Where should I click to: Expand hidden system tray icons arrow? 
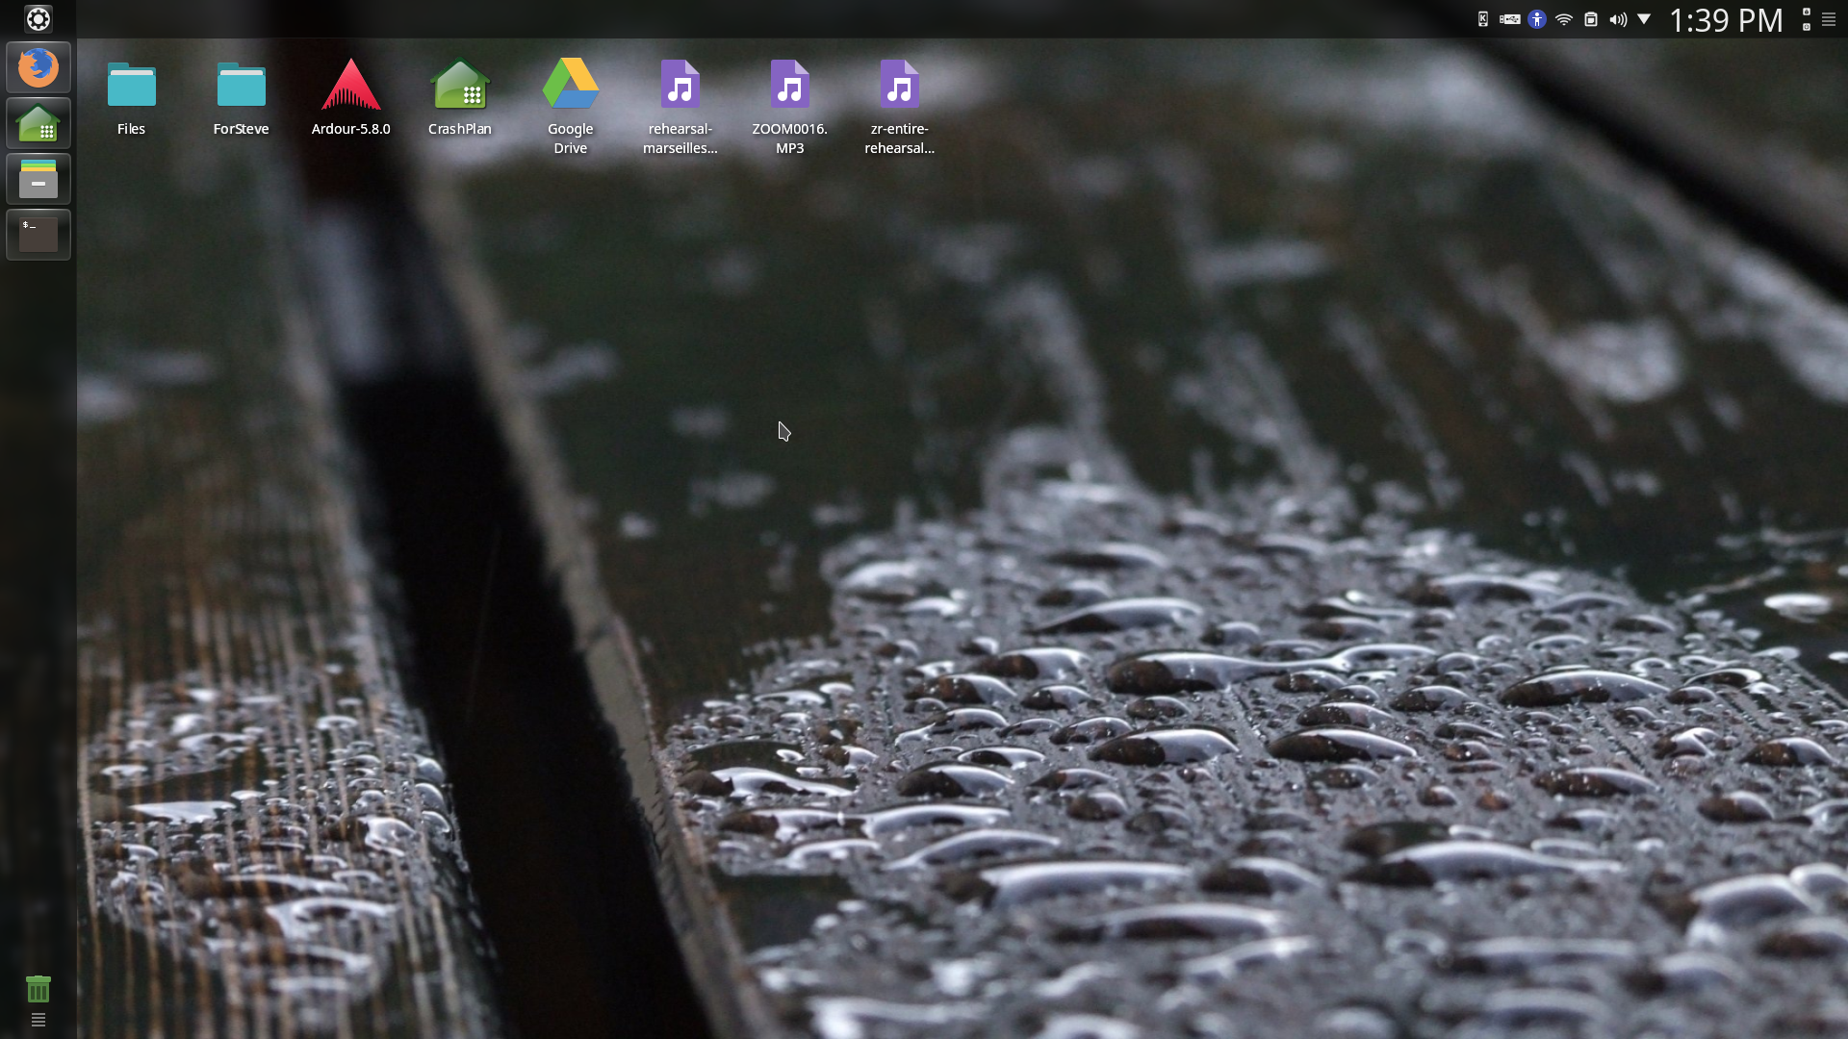(1644, 19)
